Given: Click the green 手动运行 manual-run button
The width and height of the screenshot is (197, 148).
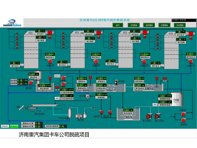Looking at the screenshot, I should tap(14, 126).
